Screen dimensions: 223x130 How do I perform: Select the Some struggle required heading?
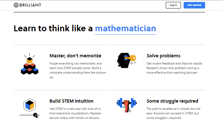tap(172, 101)
